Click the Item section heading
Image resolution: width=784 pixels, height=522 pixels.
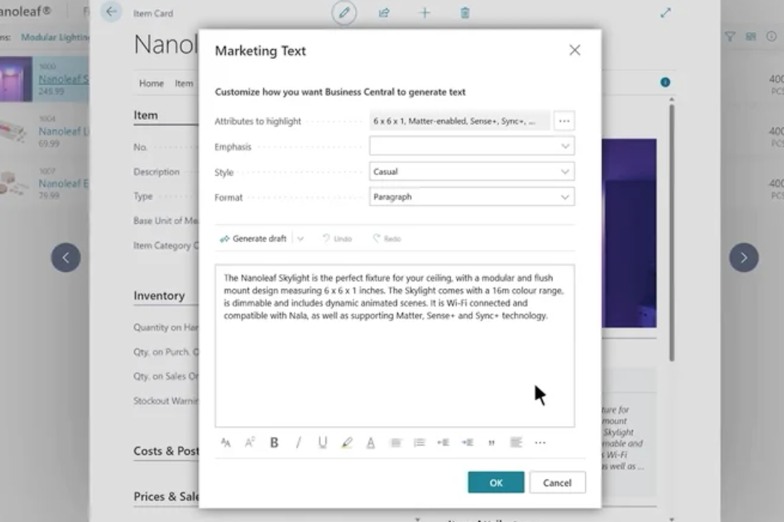click(145, 115)
